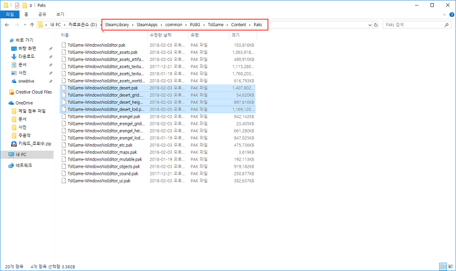Click SteamLibrary in the address path

click(x=117, y=25)
